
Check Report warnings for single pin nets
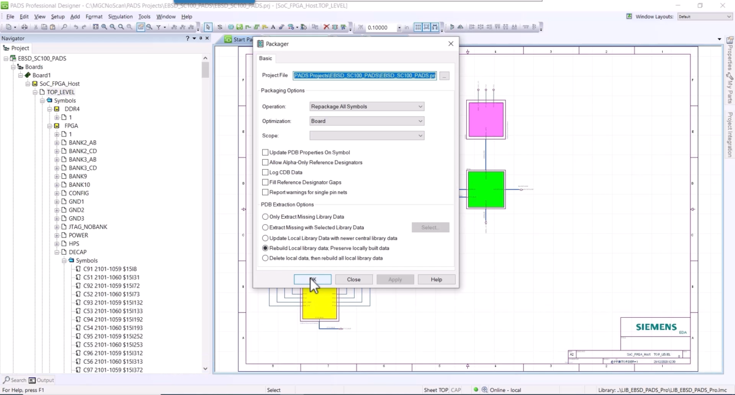pyautogui.click(x=265, y=192)
